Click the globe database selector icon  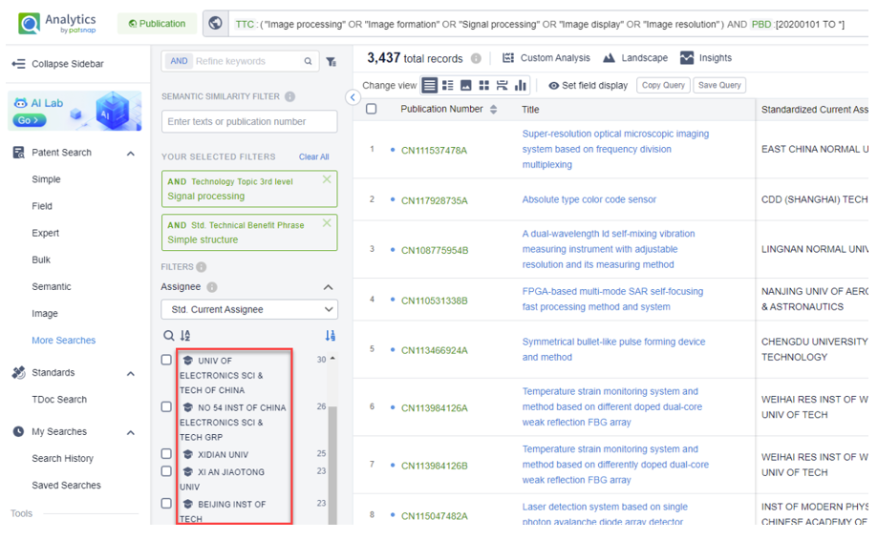click(x=215, y=24)
